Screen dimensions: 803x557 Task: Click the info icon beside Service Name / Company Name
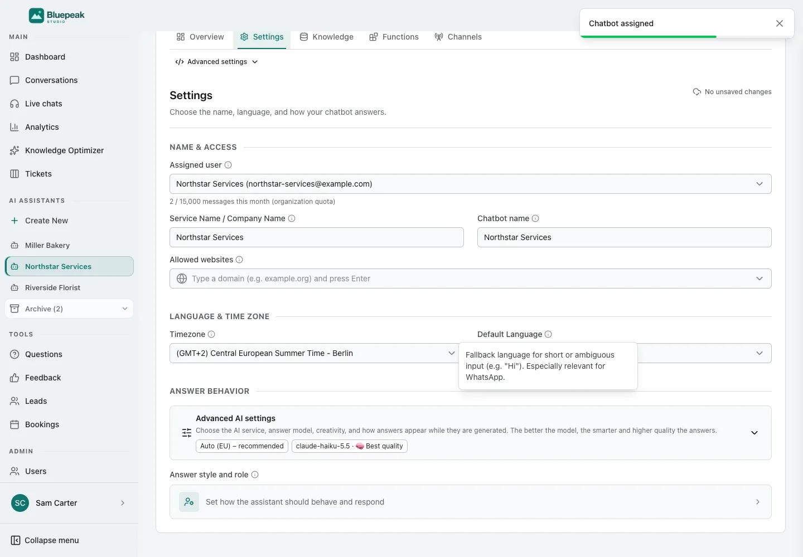[292, 218]
